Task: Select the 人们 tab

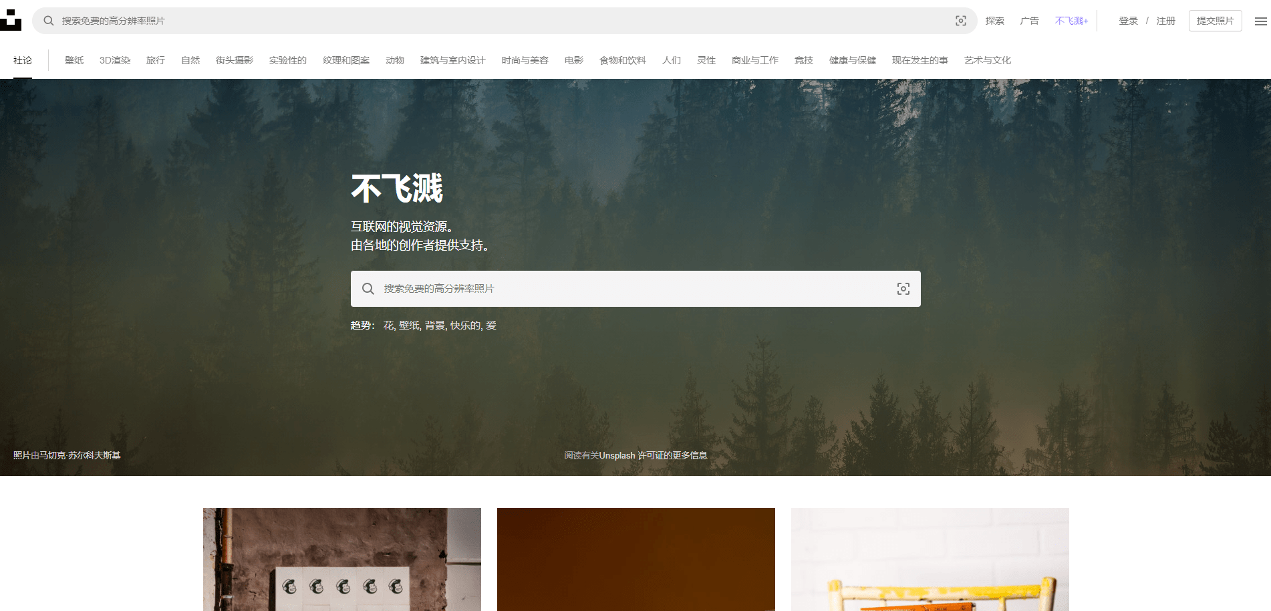Action: (x=672, y=60)
